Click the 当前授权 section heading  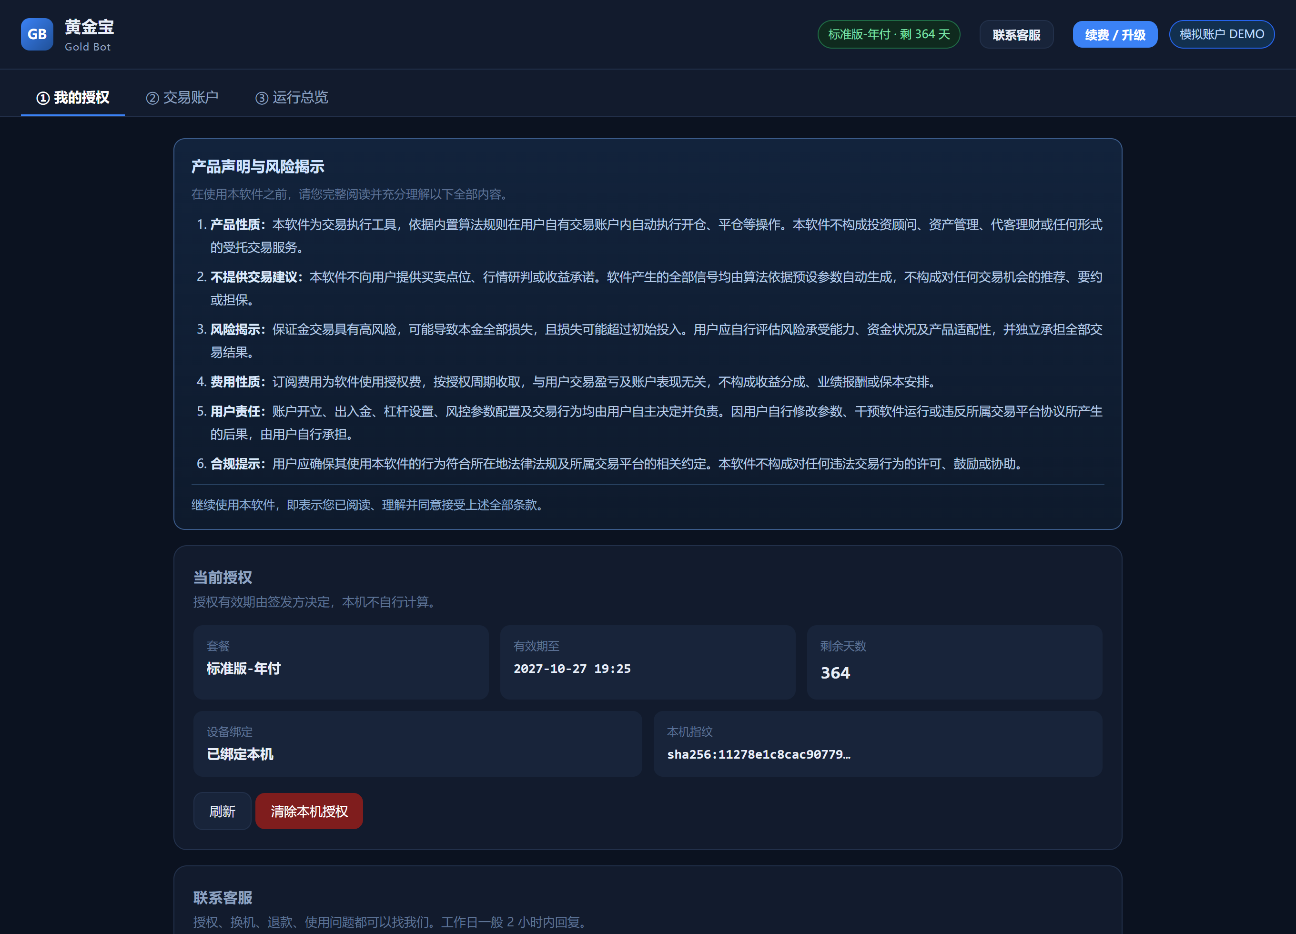click(x=223, y=578)
